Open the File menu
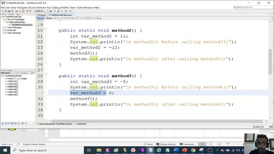This screenshot has width=274, height=154. (x=3, y=8)
